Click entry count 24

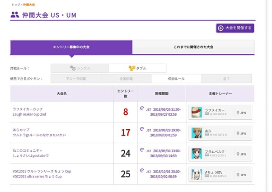point(126,154)
